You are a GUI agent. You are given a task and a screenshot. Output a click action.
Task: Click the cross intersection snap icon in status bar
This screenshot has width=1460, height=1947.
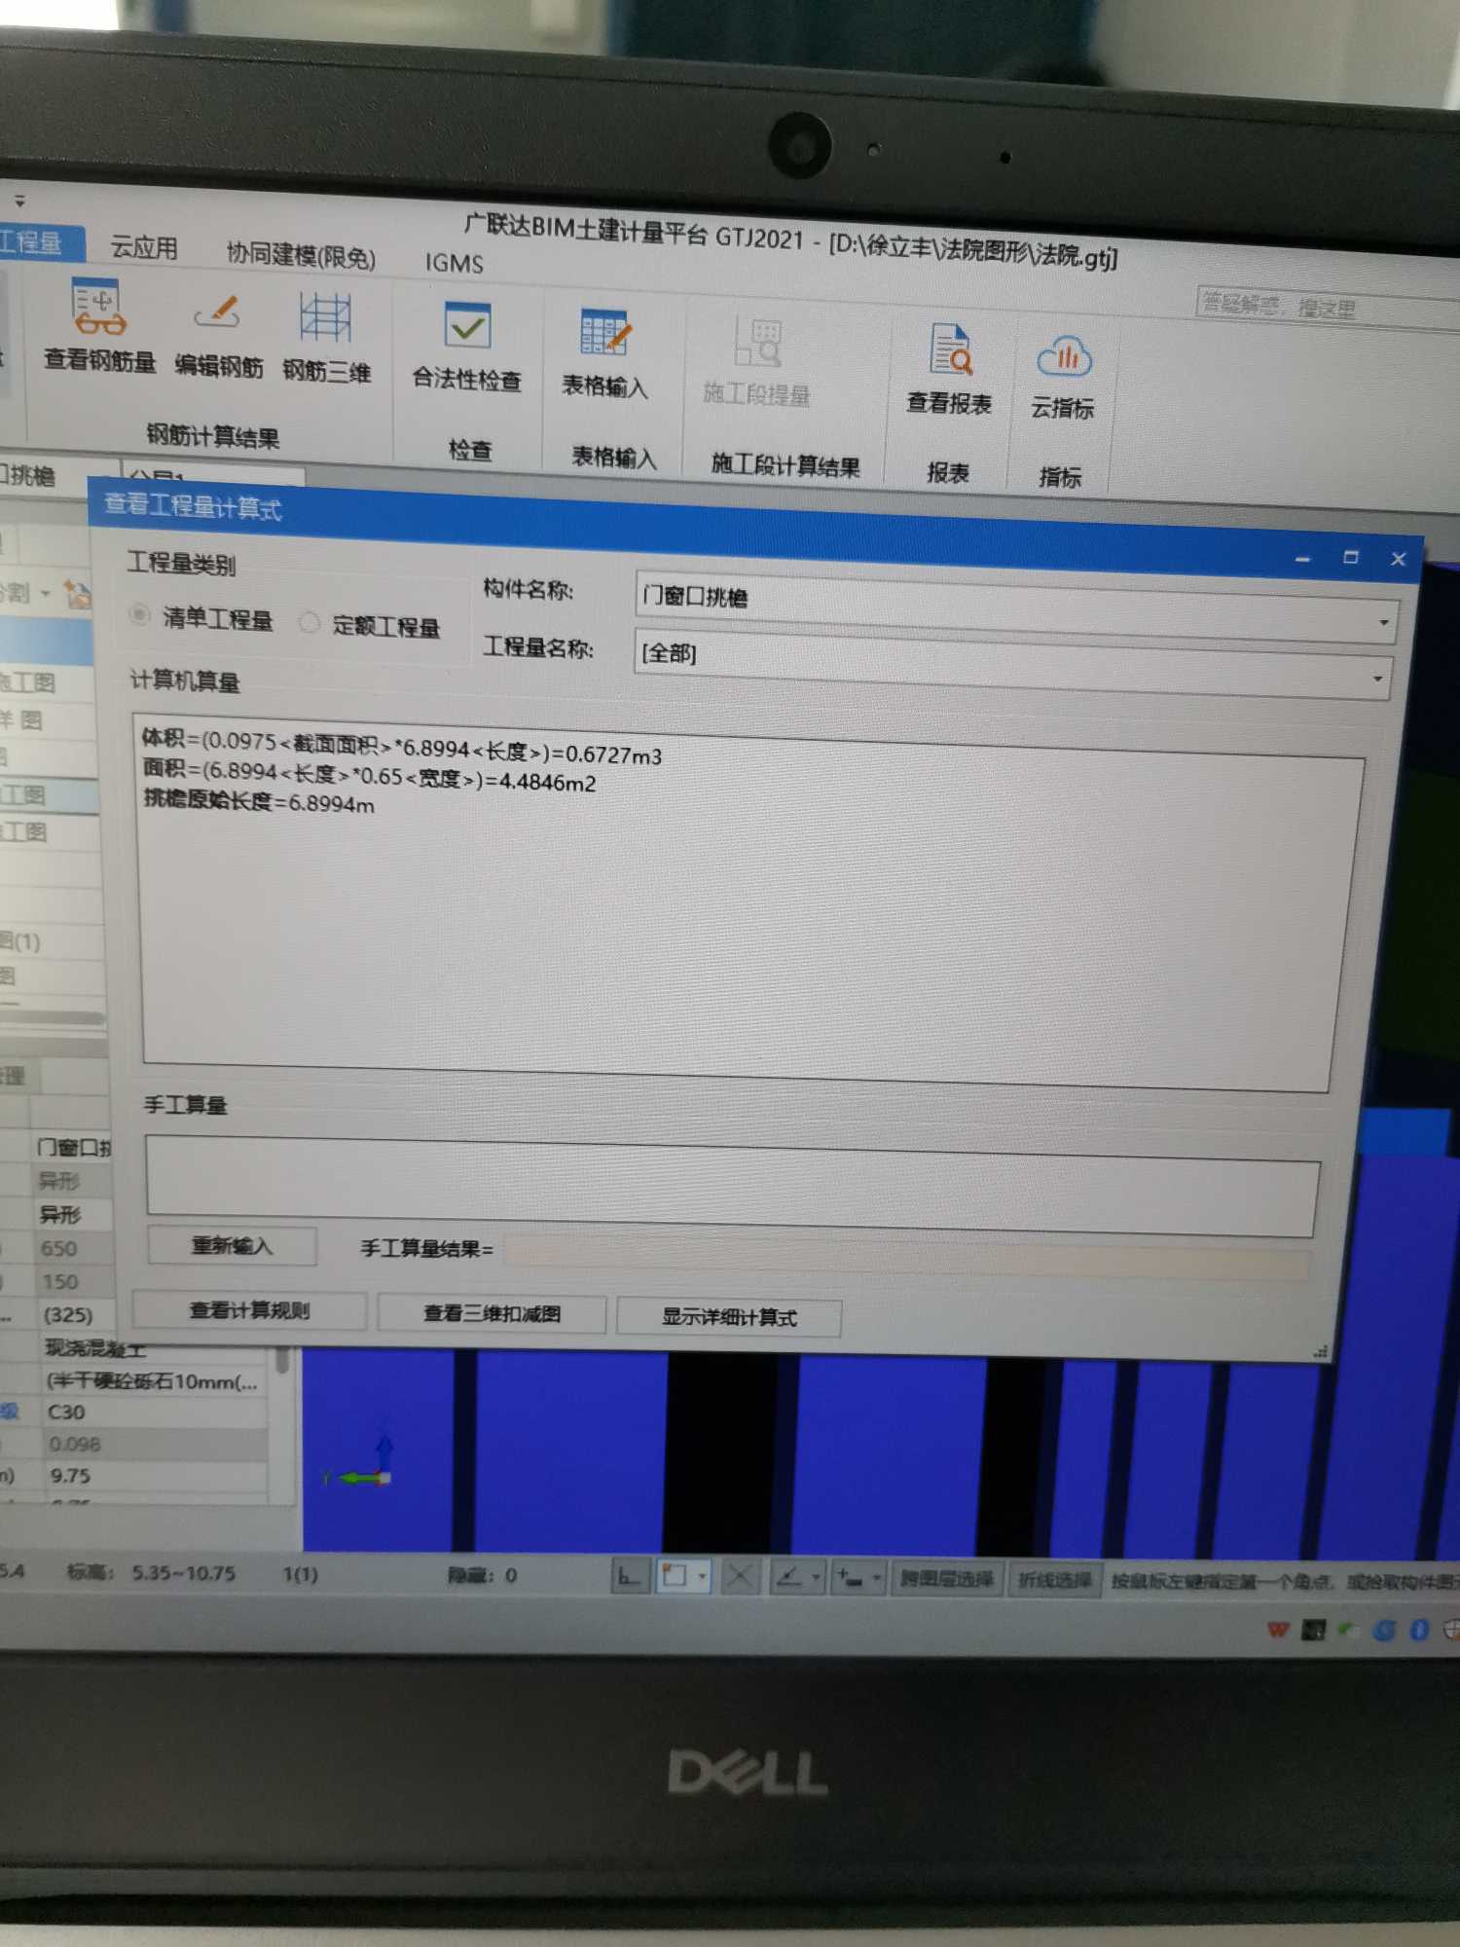coord(740,1576)
